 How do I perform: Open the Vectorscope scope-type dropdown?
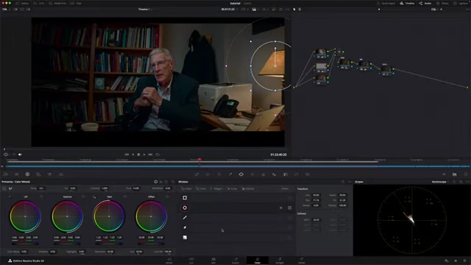coord(440,182)
